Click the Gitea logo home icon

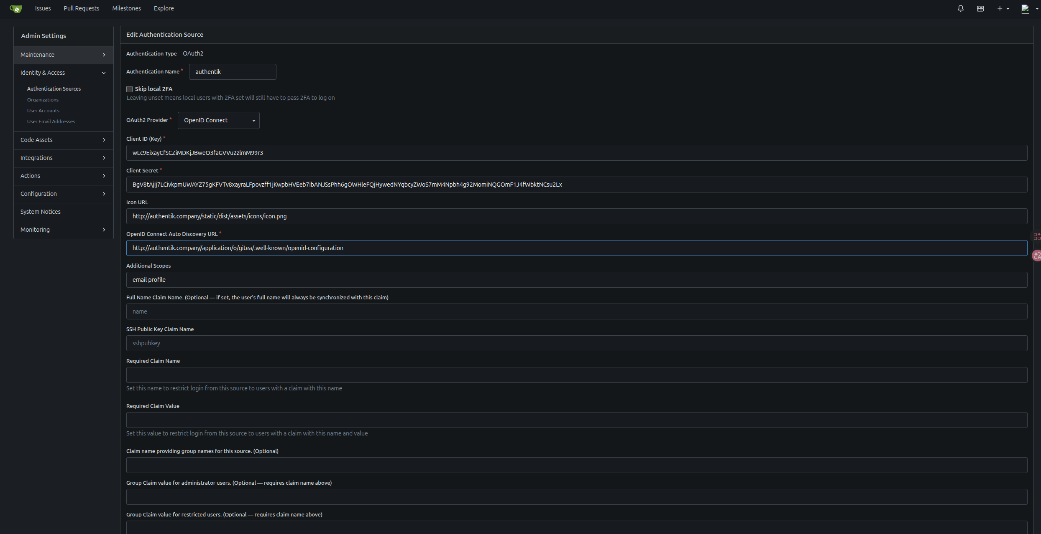16,9
